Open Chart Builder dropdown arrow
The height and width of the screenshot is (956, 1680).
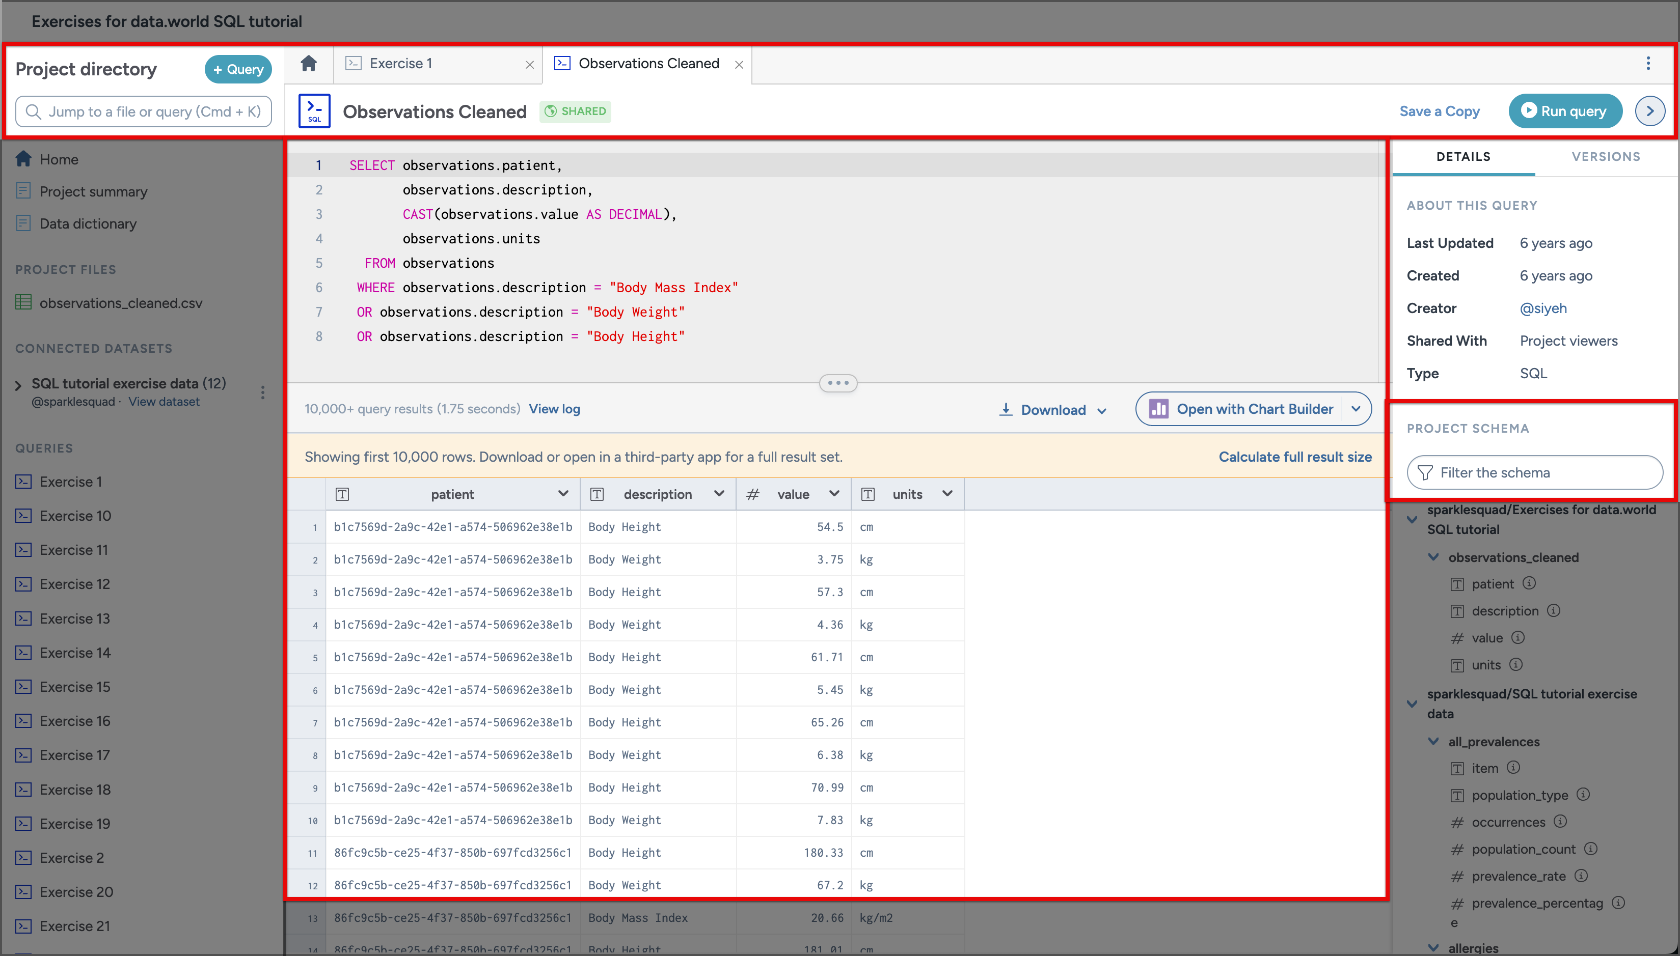[1356, 408]
